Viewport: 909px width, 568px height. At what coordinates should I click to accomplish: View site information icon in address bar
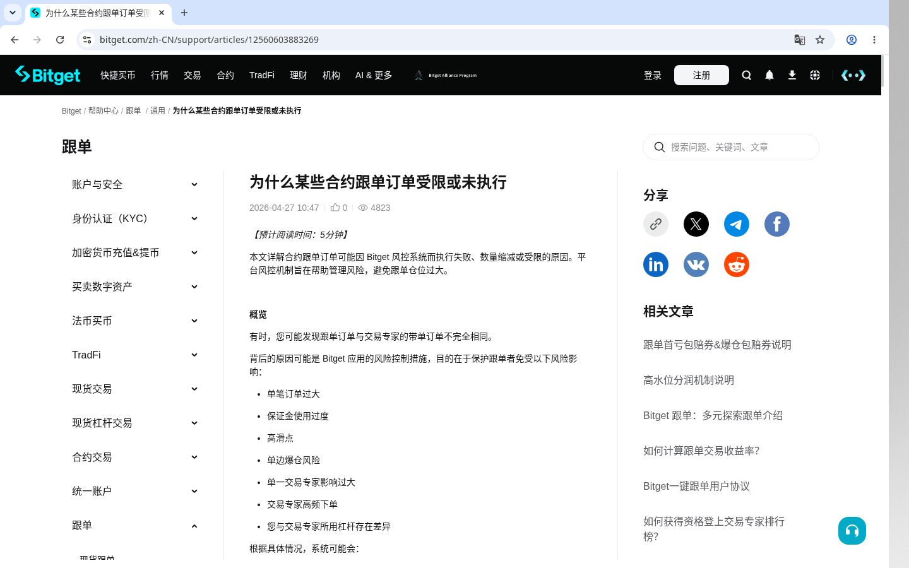tap(87, 40)
